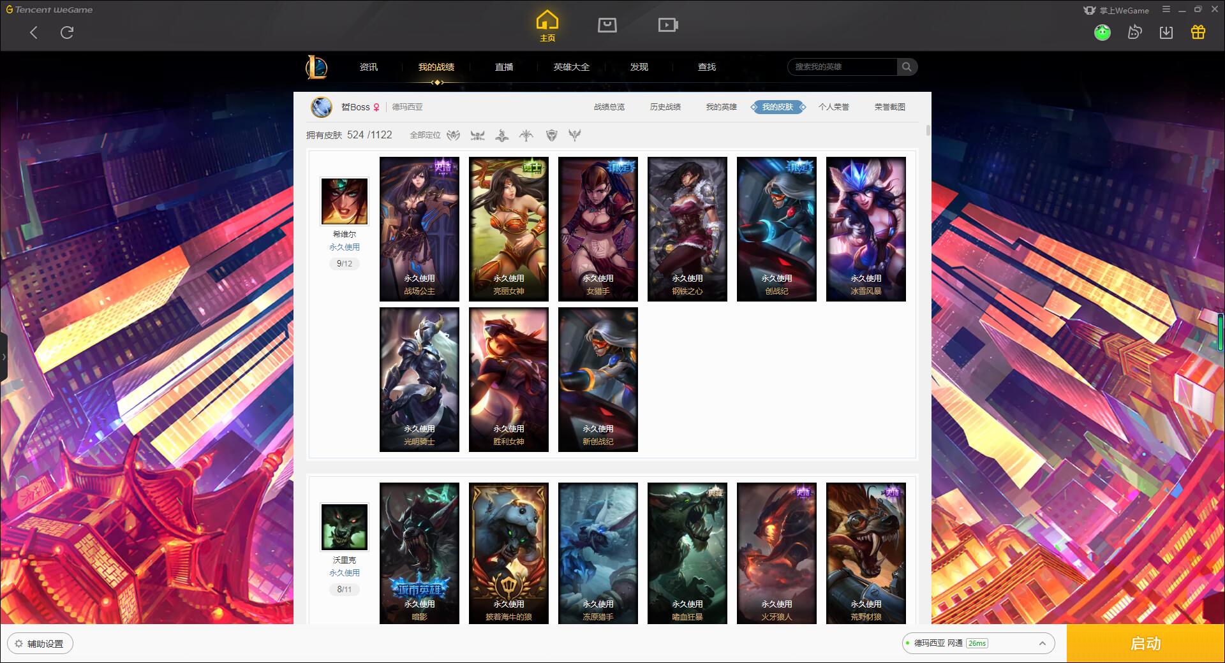Click the skin list scrollbar
The height and width of the screenshot is (663, 1225).
928,131
